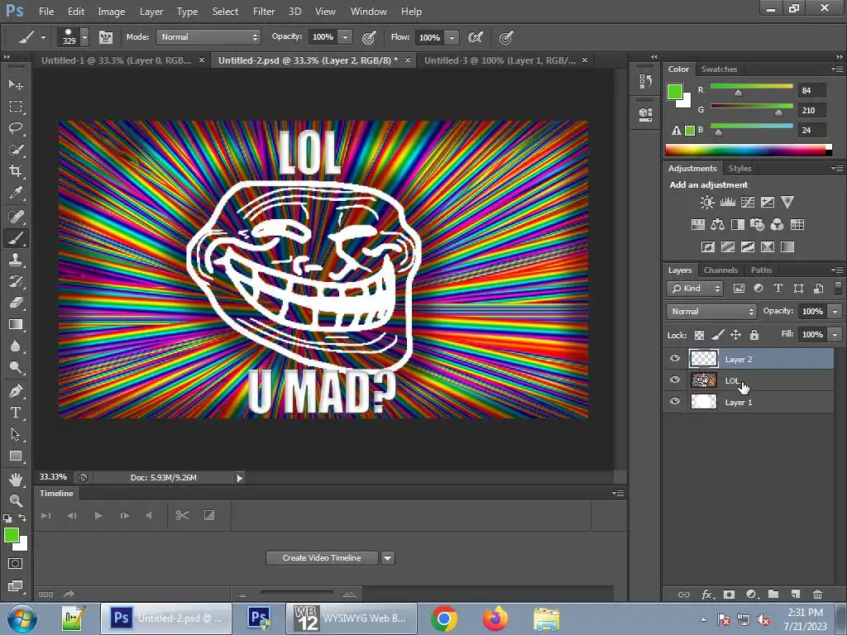Click the zoom percentage field 33.33%

(53, 477)
